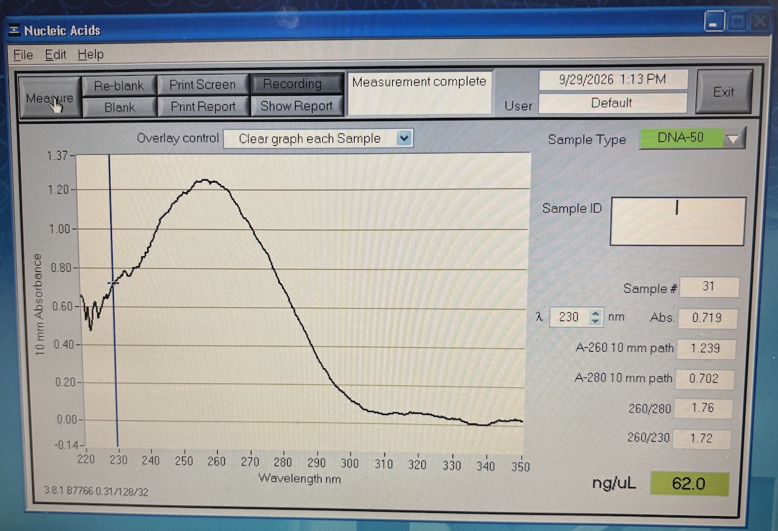Click Print Screen button
The height and width of the screenshot is (531, 778).
click(203, 85)
